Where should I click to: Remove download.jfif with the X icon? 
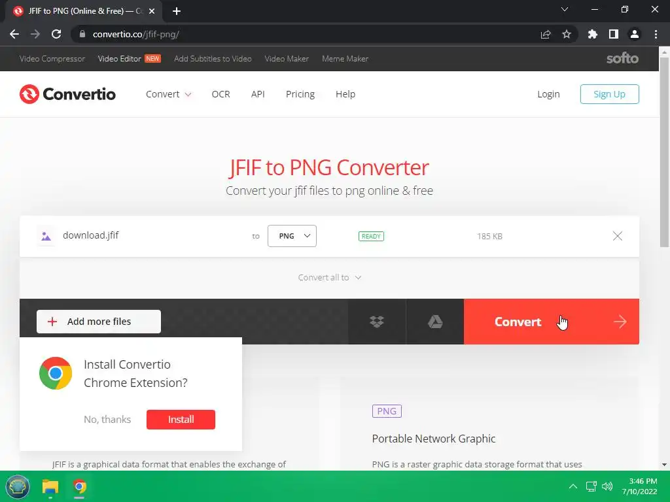(618, 236)
